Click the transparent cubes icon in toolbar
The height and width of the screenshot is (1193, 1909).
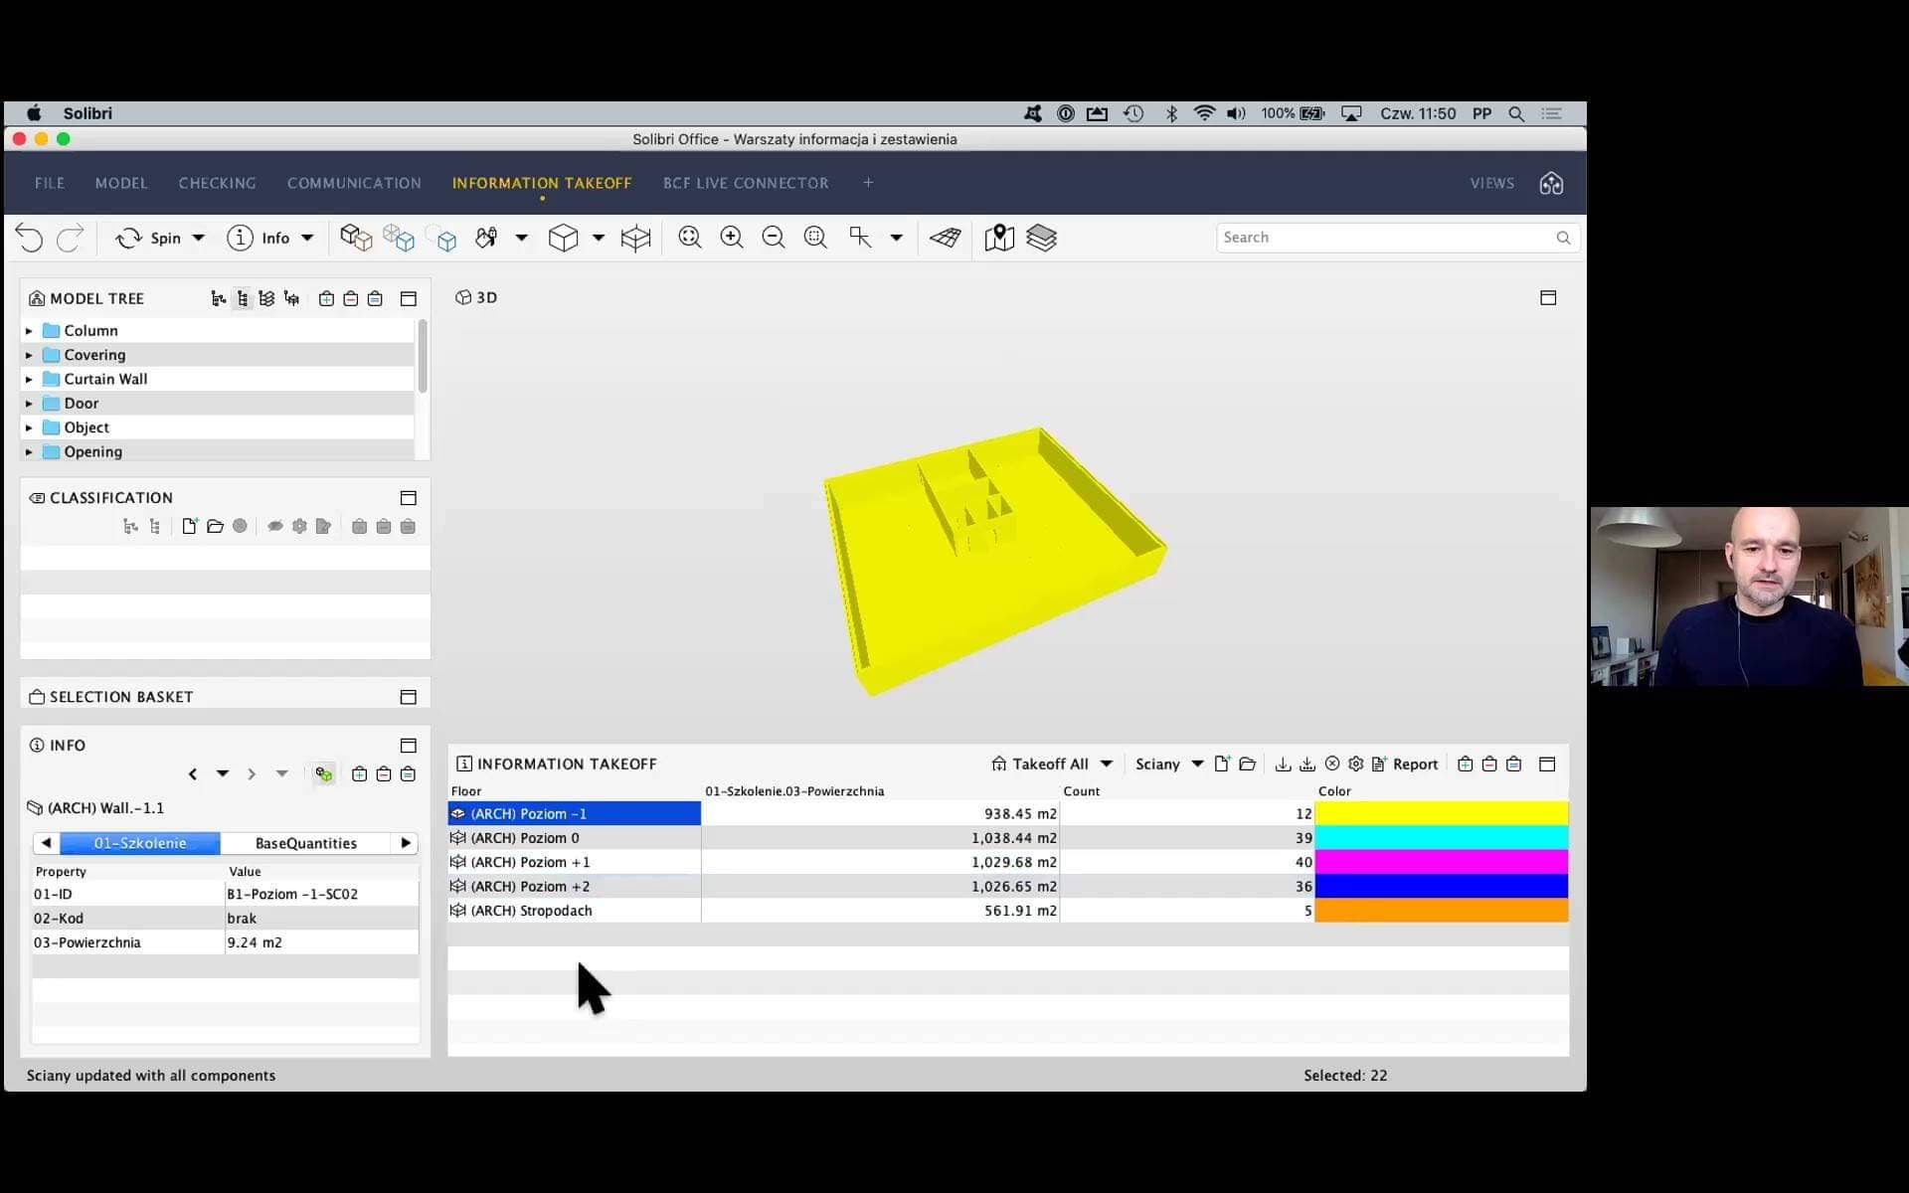coord(399,238)
